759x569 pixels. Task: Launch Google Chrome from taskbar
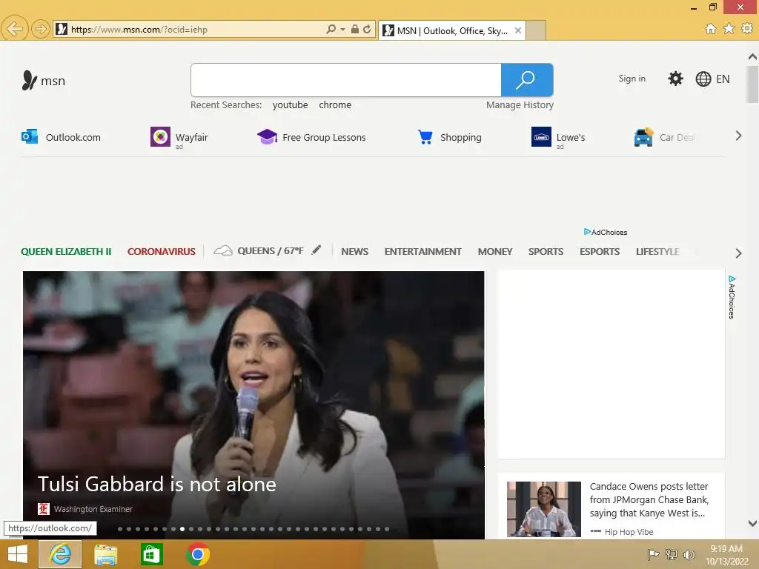[197, 554]
